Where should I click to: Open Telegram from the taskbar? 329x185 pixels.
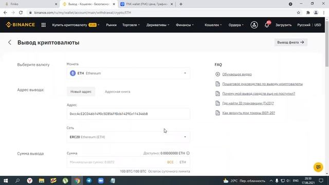click(x=89, y=180)
